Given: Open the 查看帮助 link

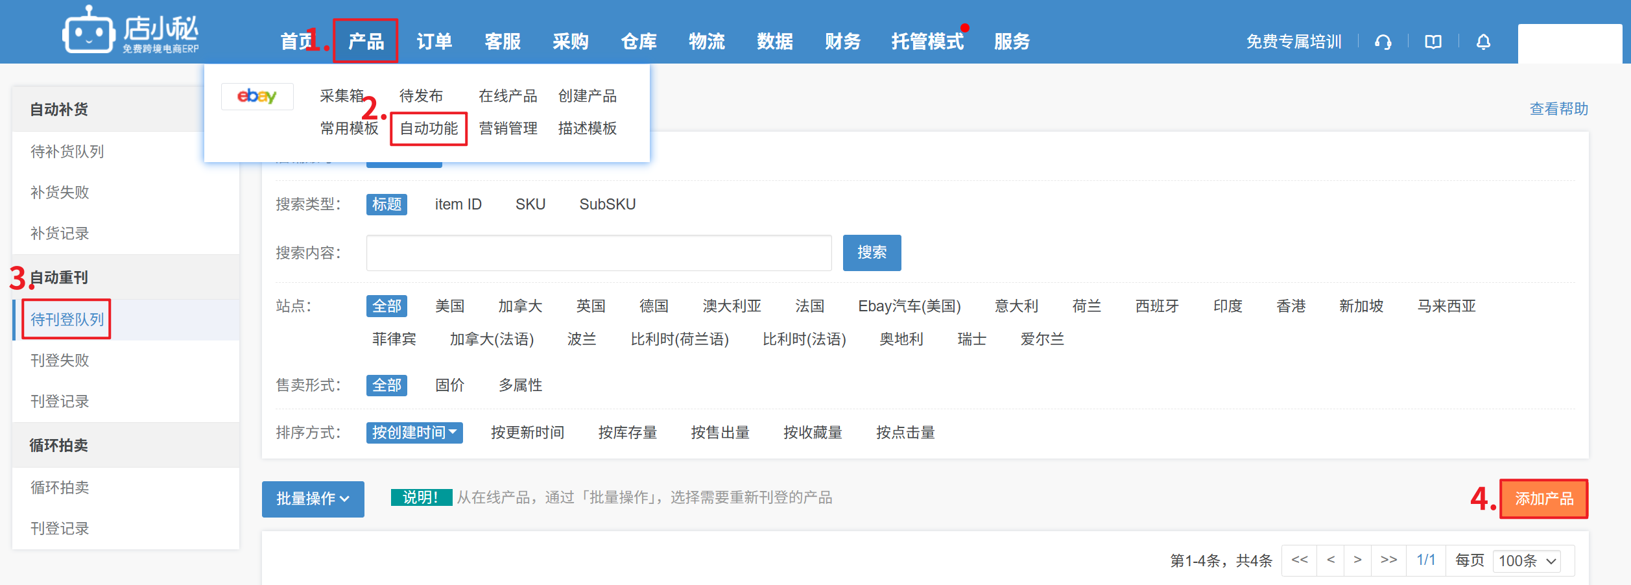Looking at the screenshot, I should point(1558,109).
